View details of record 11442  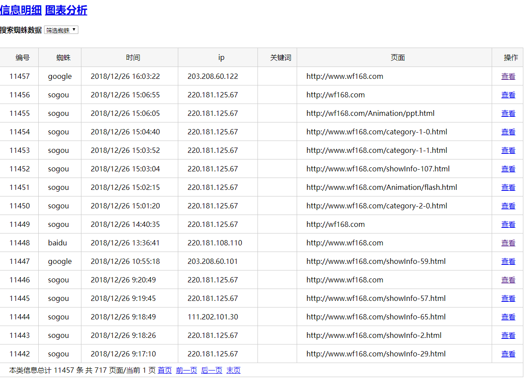click(508, 354)
